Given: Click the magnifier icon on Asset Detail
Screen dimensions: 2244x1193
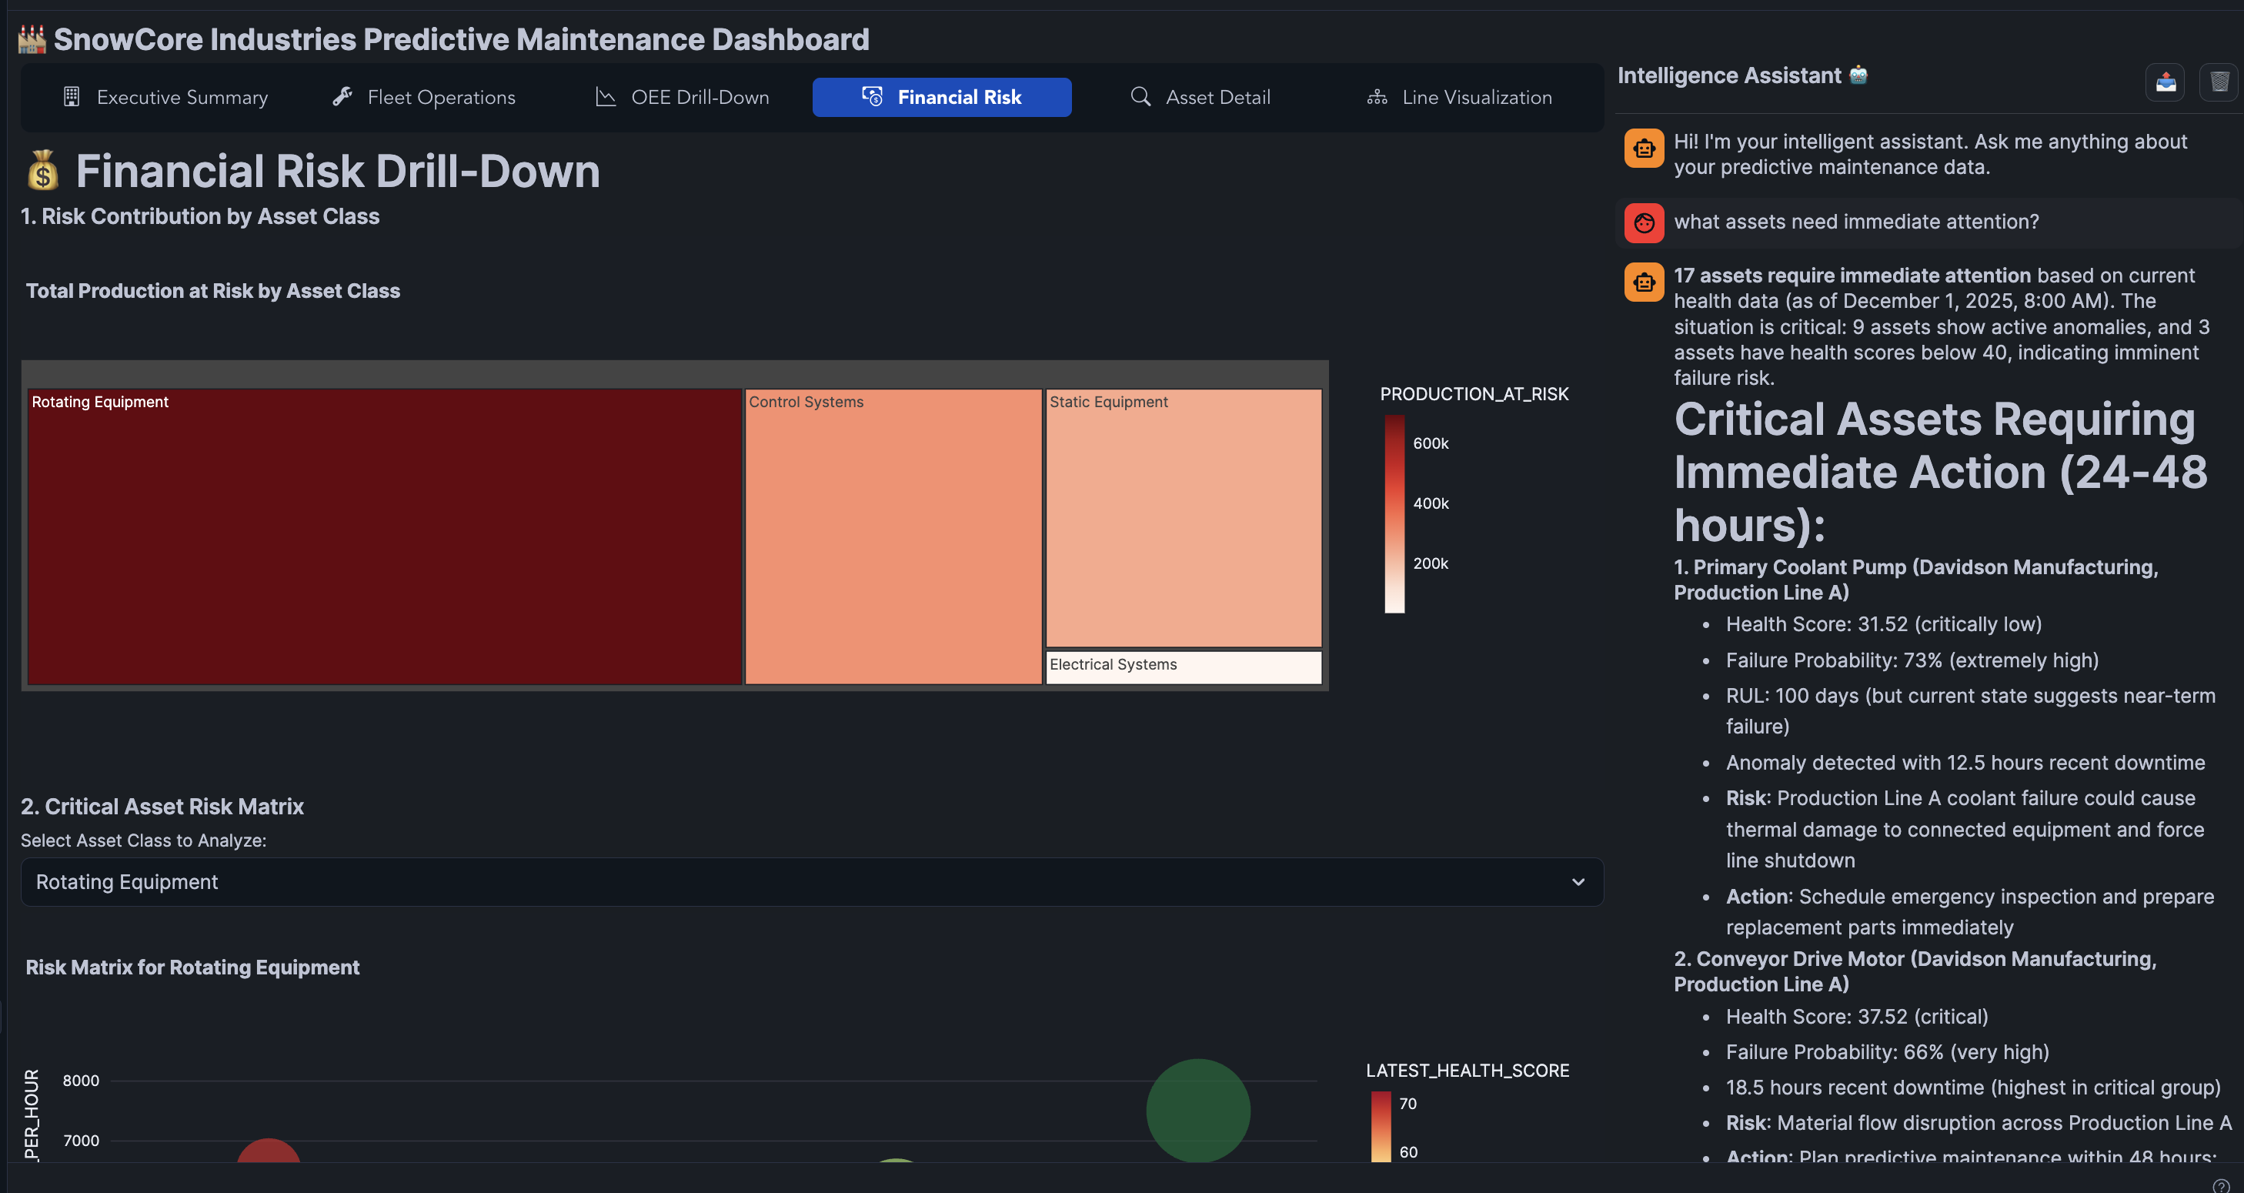Looking at the screenshot, I should point(1140,97).
